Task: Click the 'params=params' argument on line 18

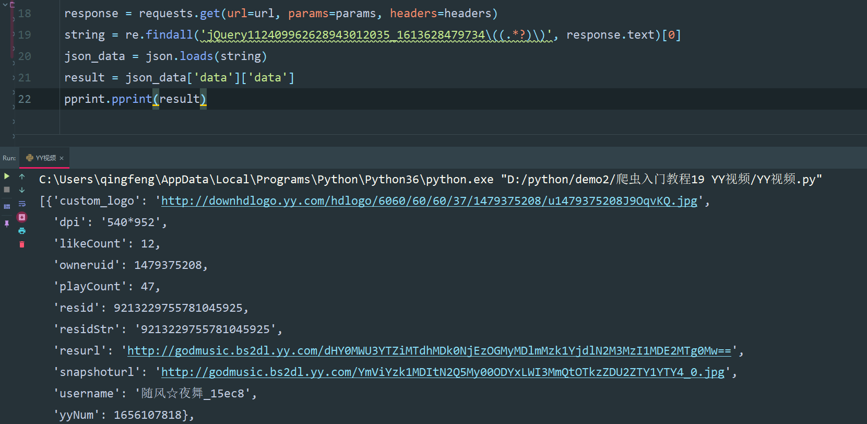Action: coord(332,14)
